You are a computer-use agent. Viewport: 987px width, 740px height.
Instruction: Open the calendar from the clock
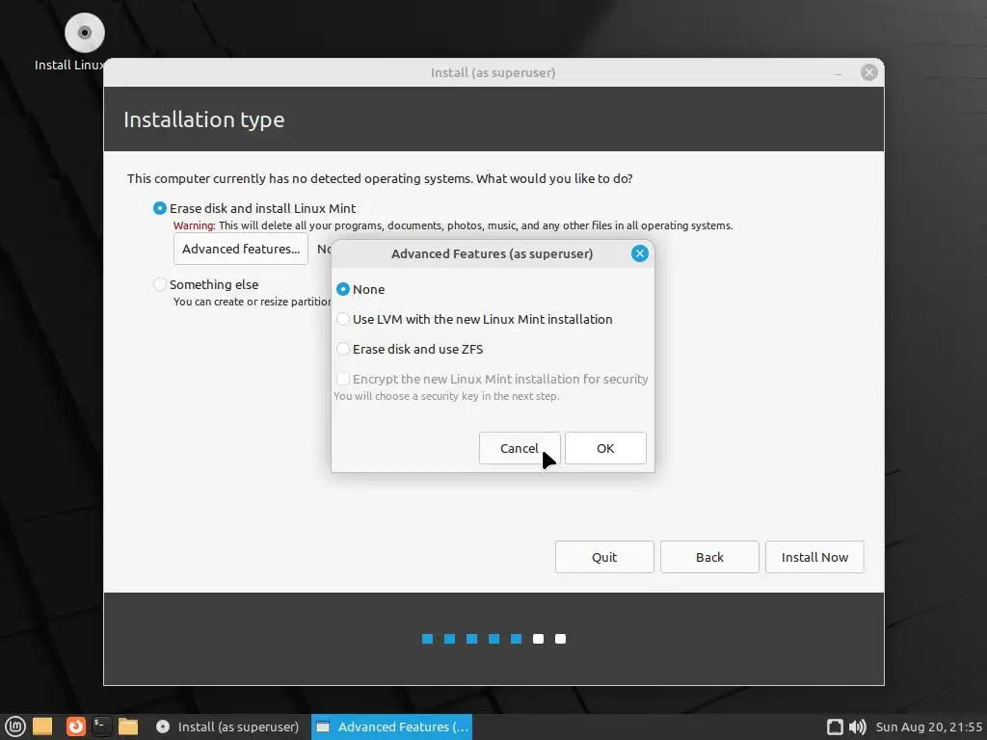pos(928,727)
